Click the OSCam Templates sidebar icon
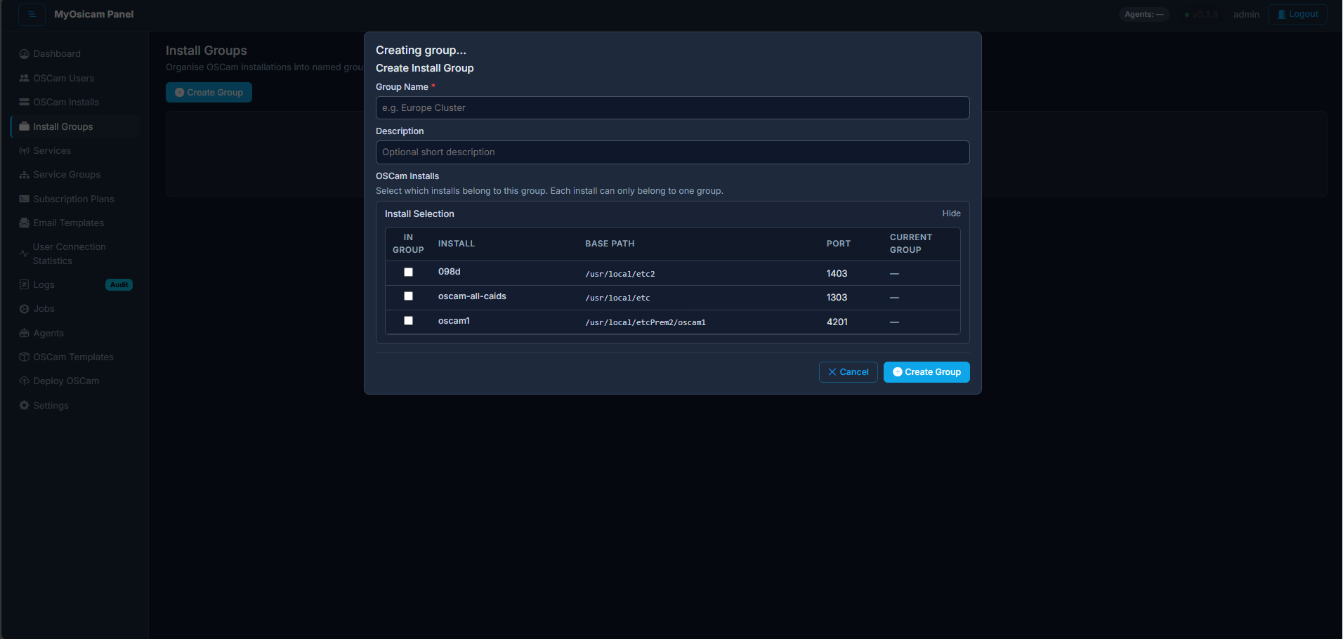This screenshot has height=639, width=1343. [x=24, y=357]
